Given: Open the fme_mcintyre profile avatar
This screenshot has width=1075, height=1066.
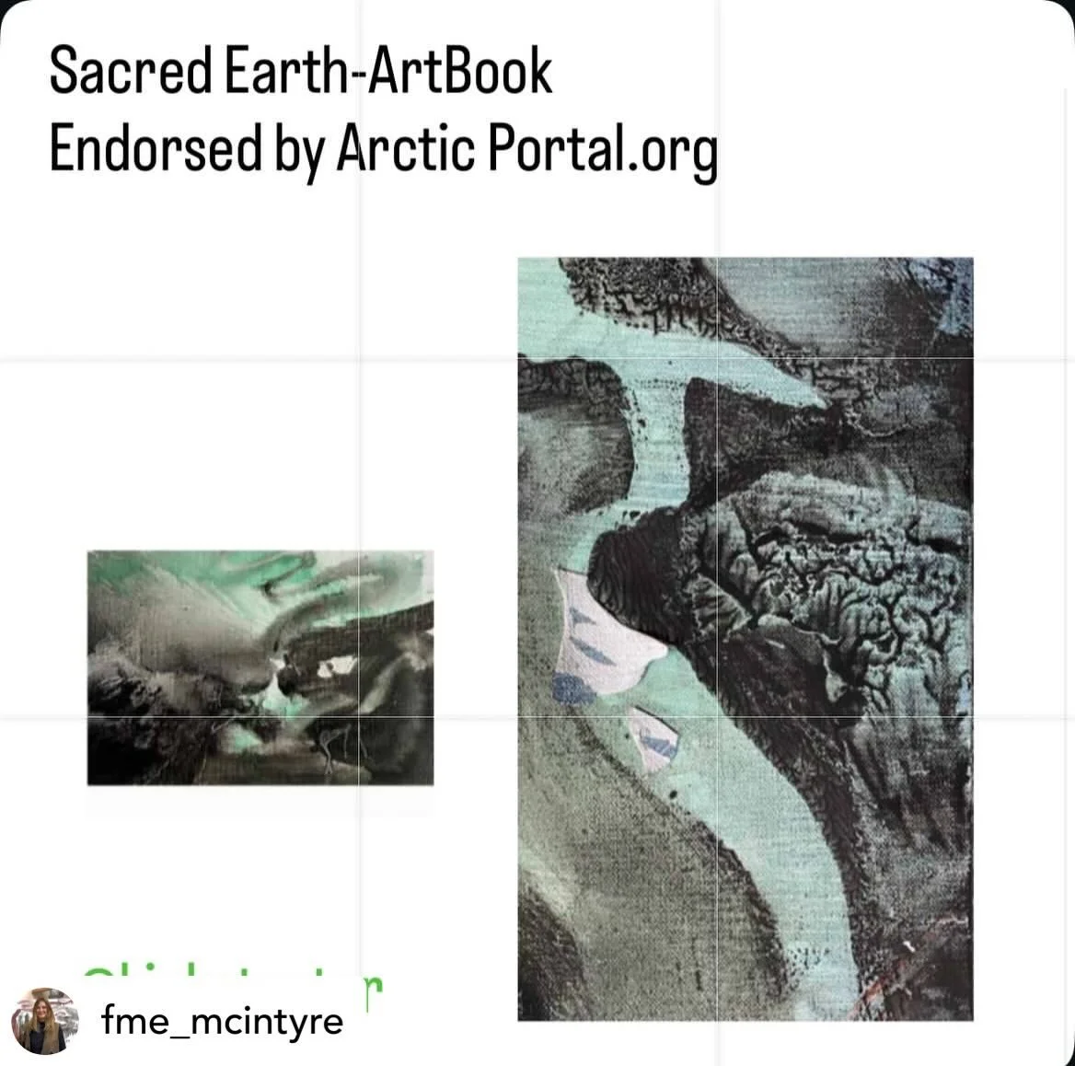Looking at the screenshot, I should click(44, 1021).
